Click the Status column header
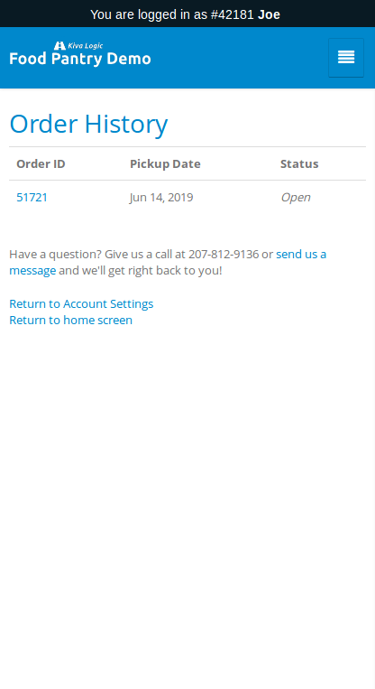 (x=299, y=164)
